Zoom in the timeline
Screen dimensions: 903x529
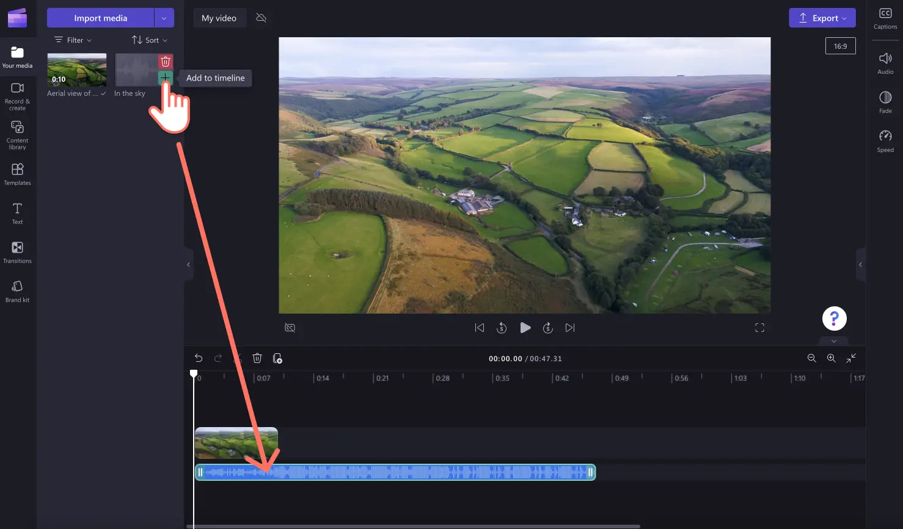[x=831, y=358]
